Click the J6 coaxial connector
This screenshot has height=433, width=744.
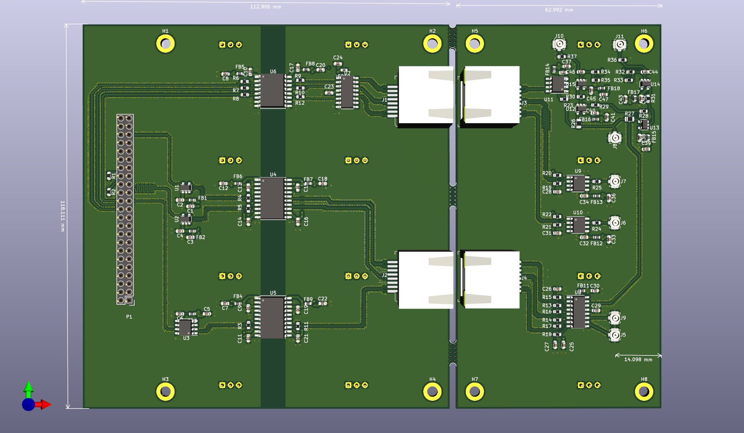pos(615,223)
